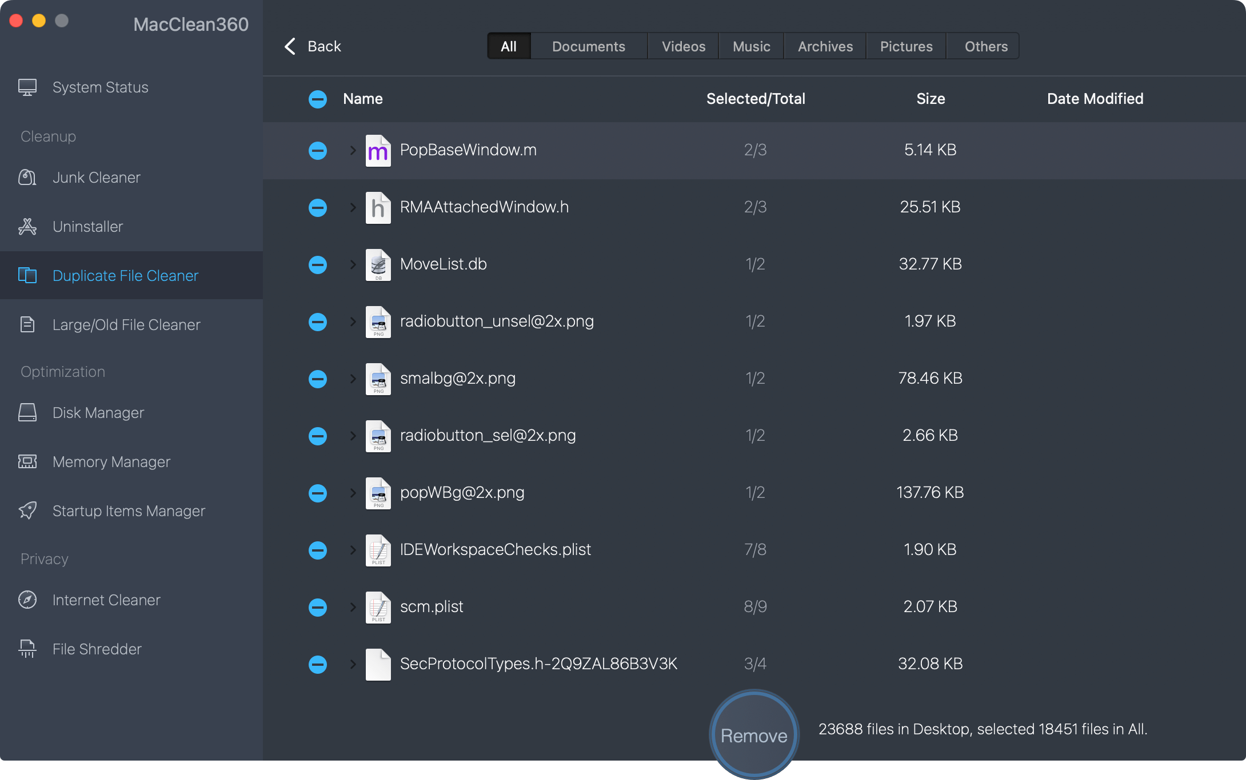This screenshot has width=1246, height=780.
Task: Click the Startup Items Manager icon
Action: 27,510
